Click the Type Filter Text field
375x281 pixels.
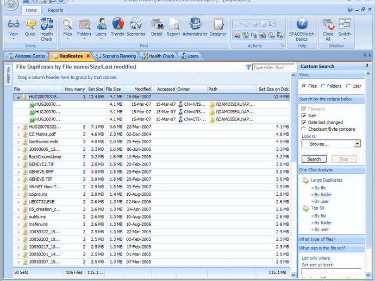pyautogui.click(x=273, y=68)
